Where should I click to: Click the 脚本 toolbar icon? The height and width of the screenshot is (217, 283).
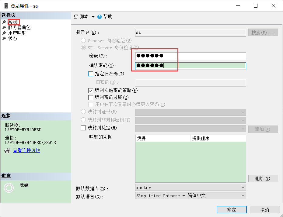75,16
